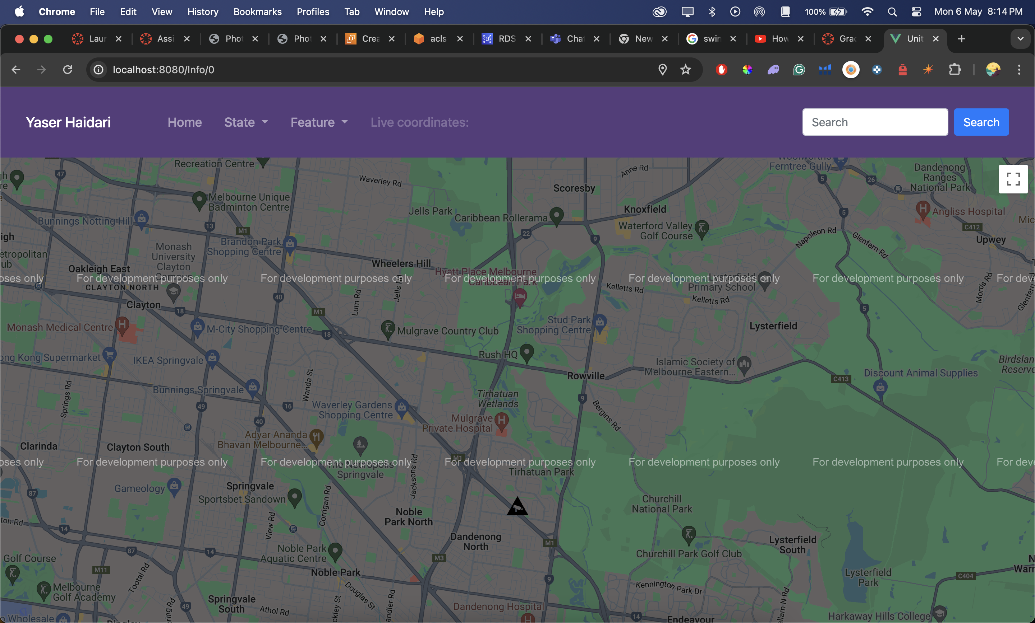
Task: Click the Monash Medical Centre hospital icon
Action: pos(122,327)
